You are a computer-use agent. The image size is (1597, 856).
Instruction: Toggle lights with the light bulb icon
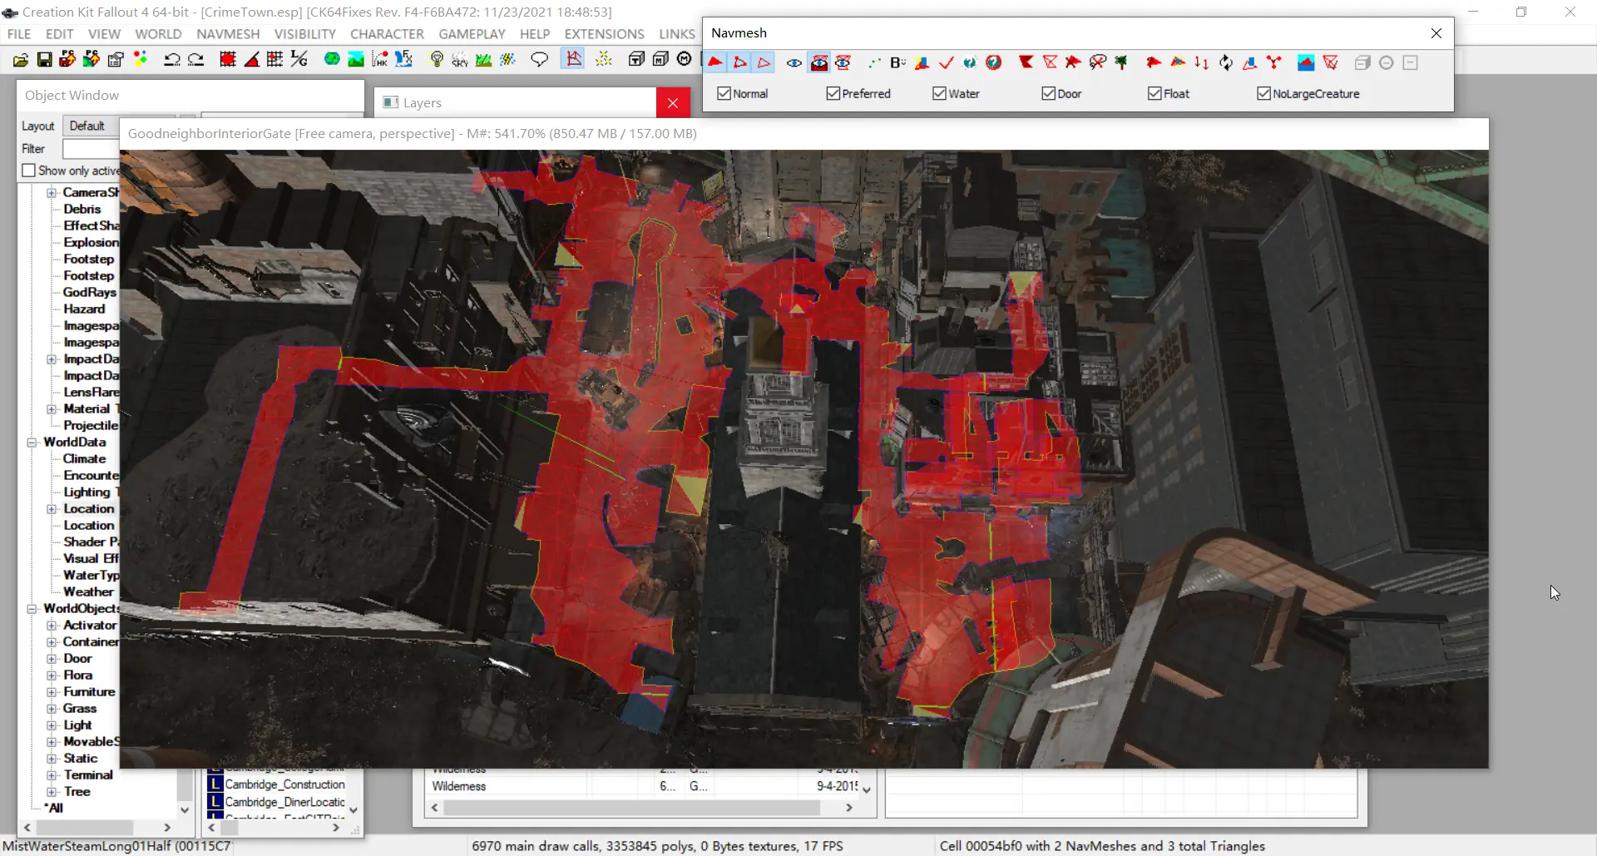coord(437,60)
